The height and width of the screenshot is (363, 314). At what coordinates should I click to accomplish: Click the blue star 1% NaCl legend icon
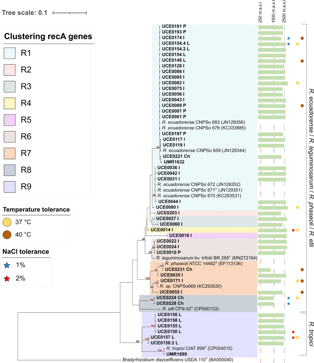(7, 265)
